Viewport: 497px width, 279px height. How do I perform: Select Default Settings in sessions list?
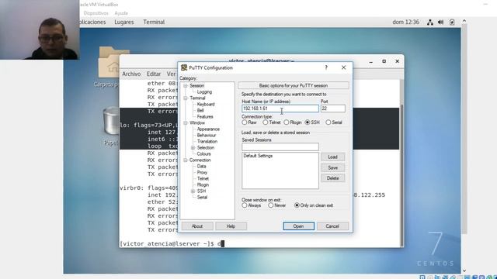(258, 156)
